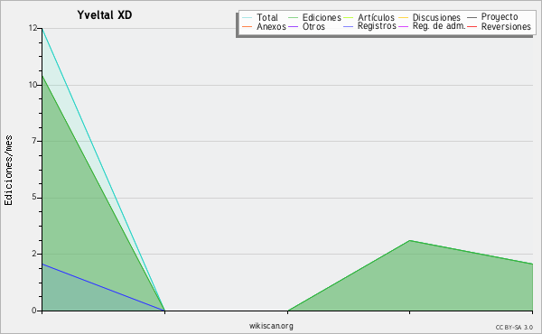The height and width of the screenshot is (334, 542).
Task: Click the y-axis value 7
Action: tap(34, 141)
